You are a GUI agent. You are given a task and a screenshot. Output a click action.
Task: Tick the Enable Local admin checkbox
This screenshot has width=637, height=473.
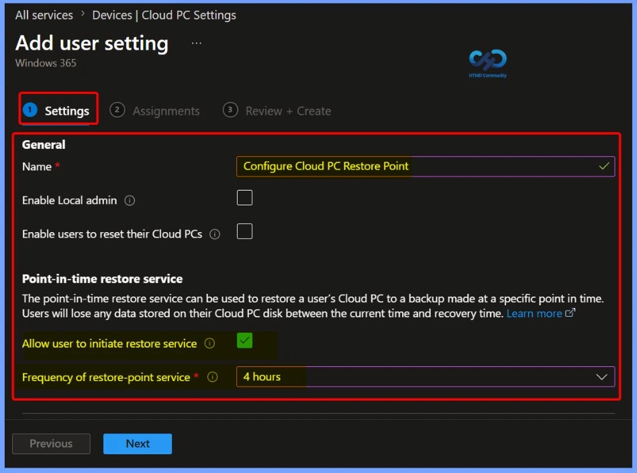[x=244, y=198]
